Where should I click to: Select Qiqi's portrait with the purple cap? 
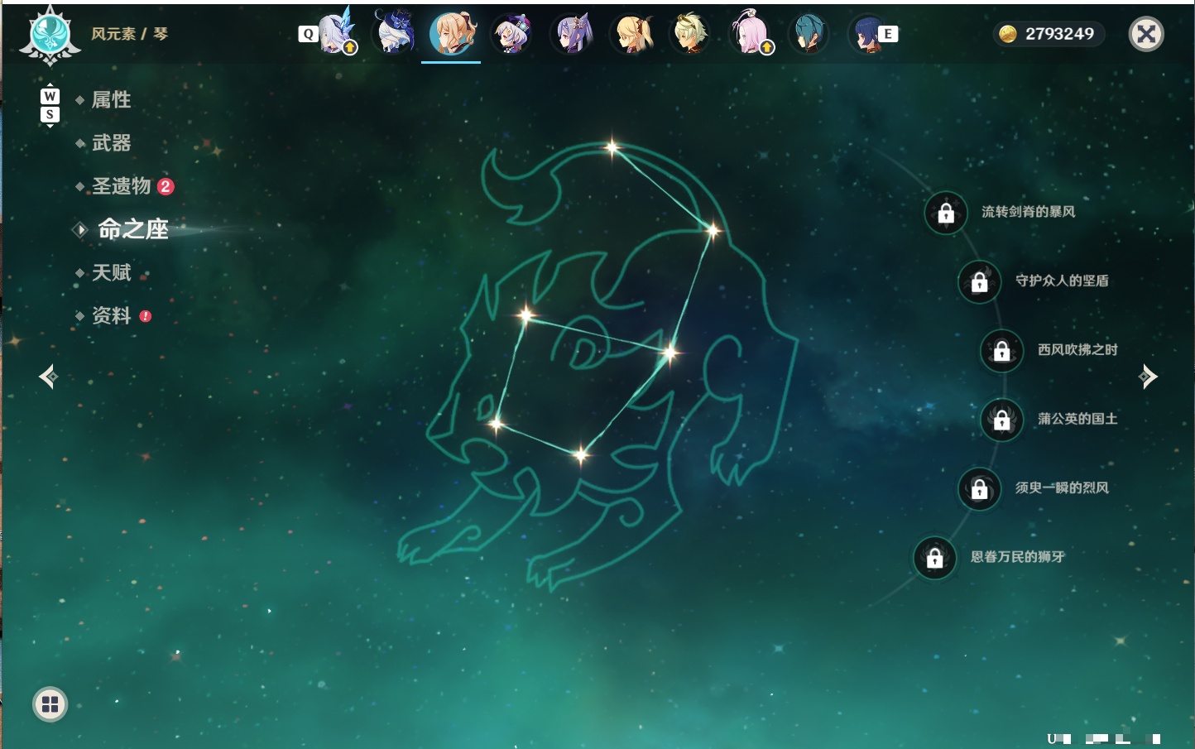click(x=511, y=35)
